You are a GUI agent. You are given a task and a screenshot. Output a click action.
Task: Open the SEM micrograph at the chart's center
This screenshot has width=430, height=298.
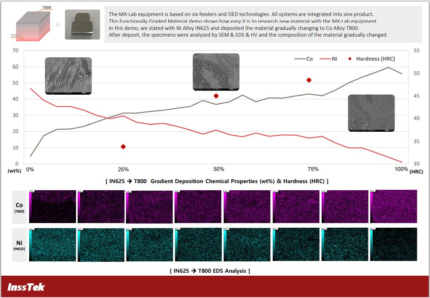pos(216,72)
